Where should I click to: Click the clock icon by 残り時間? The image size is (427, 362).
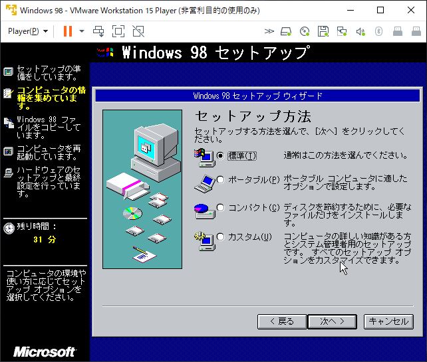click(x=9, y=228)
